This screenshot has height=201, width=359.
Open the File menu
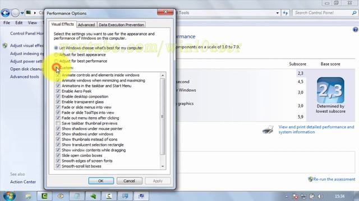pos(7,23)
